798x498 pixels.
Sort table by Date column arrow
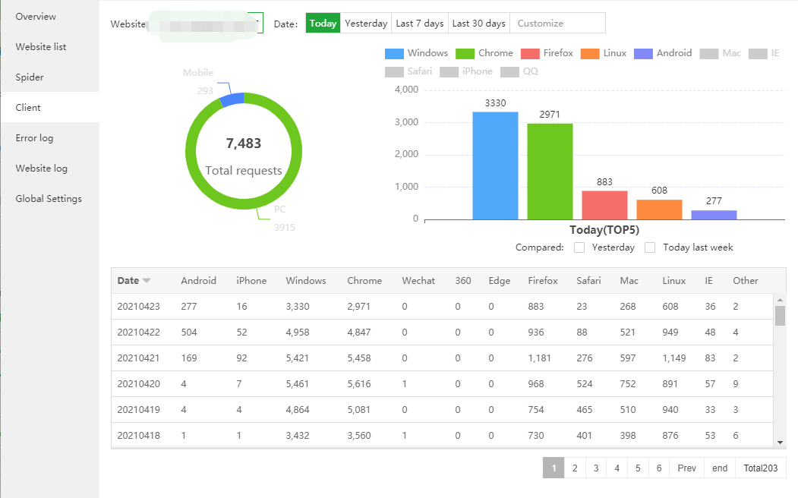(147, 281)
